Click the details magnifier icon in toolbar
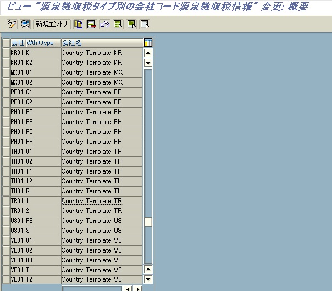 tap(25, 24)
